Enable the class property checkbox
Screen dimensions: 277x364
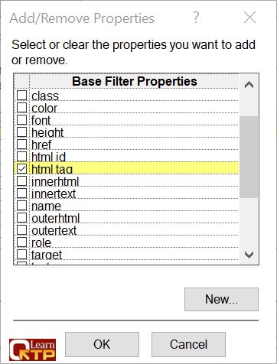click(x=21, y=96)
